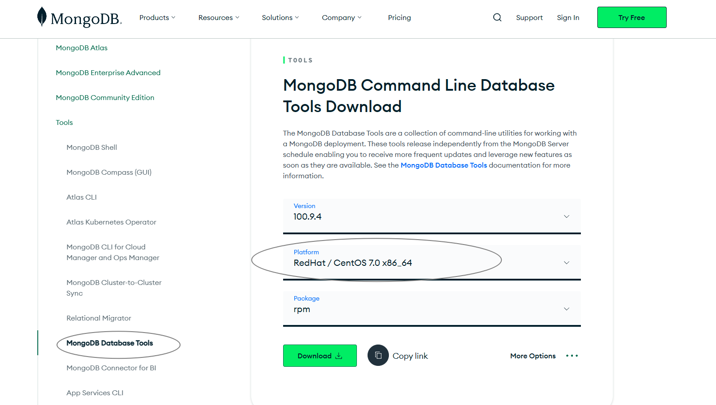Screen dimensions: 716x405
Task: Expand the Package dropdown showing rpm
Action: [x=566, y=309]
